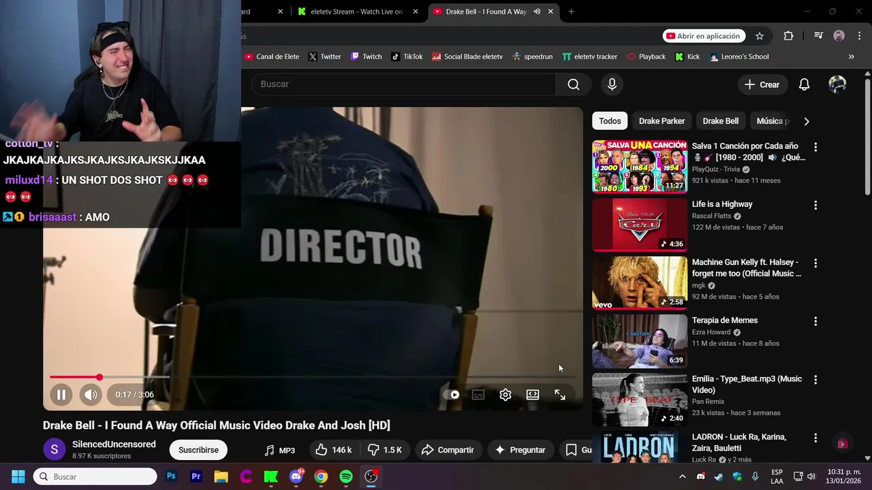This screenshot has height=490, width=872.
Task: Click the YouTube search magnifier button
Action: 574,84
